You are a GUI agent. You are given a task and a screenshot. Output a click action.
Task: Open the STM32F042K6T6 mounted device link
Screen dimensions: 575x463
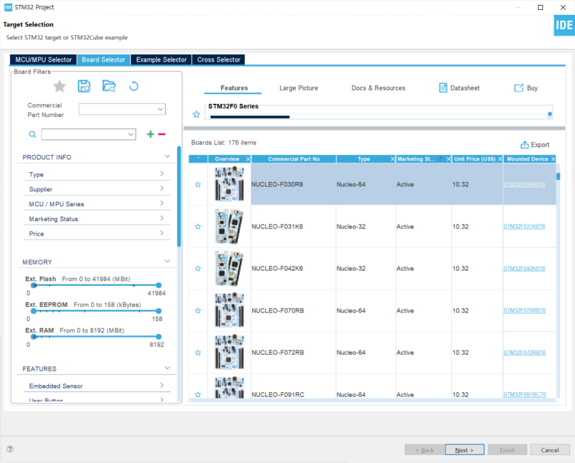(x=524, y=269)
